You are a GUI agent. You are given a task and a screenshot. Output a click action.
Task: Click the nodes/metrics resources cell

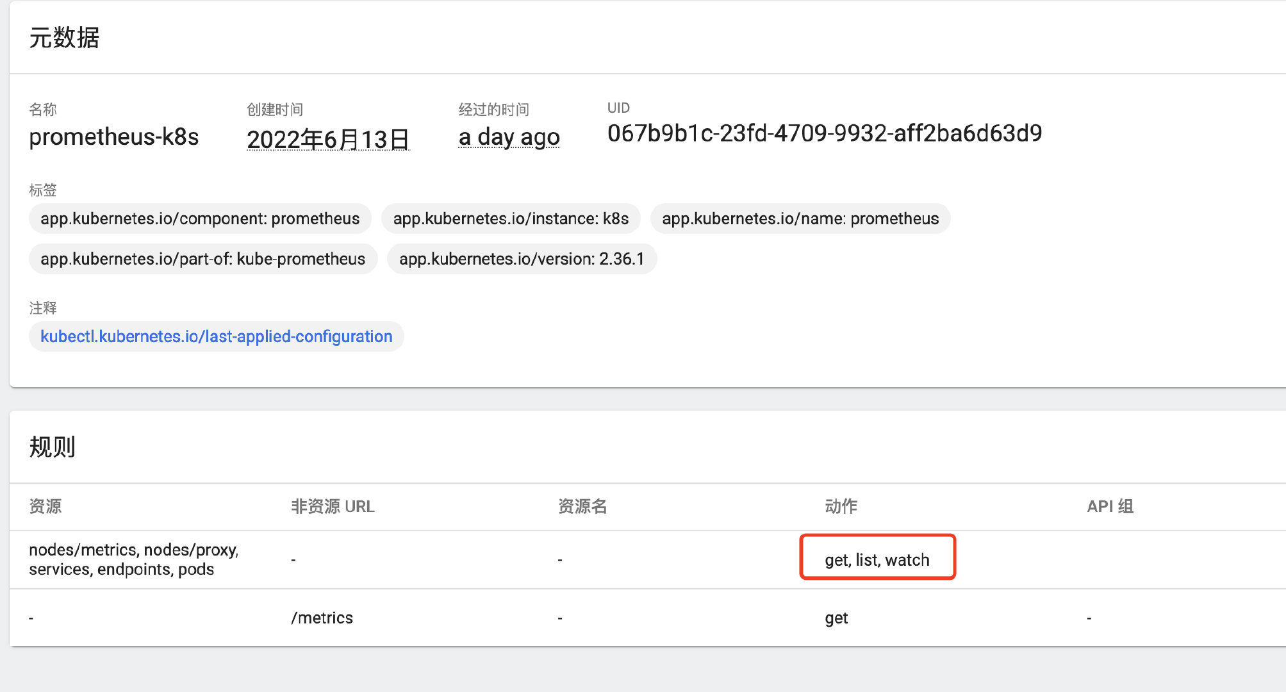pos(134,559)
